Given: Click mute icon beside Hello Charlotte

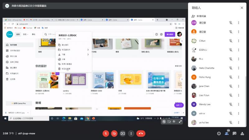Looking at the screenshot, I should click(x=231, y=68).
